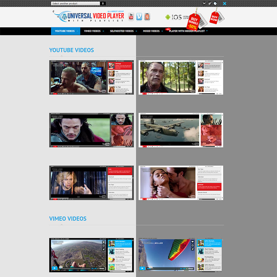The height and width of the screenshot is (277, 277).
Task: Expand Player With Hidden Playlist menu arrow
Action: pos(207,31)
